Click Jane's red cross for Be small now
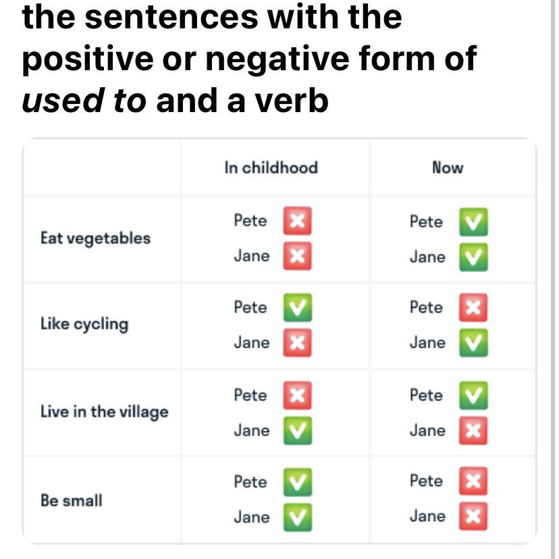This screenshot has width=559, height=559. coord(473,516)
